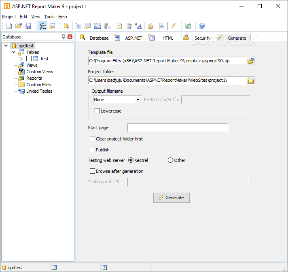Pin the Database panel with pushpin icon

click(64, 37)
